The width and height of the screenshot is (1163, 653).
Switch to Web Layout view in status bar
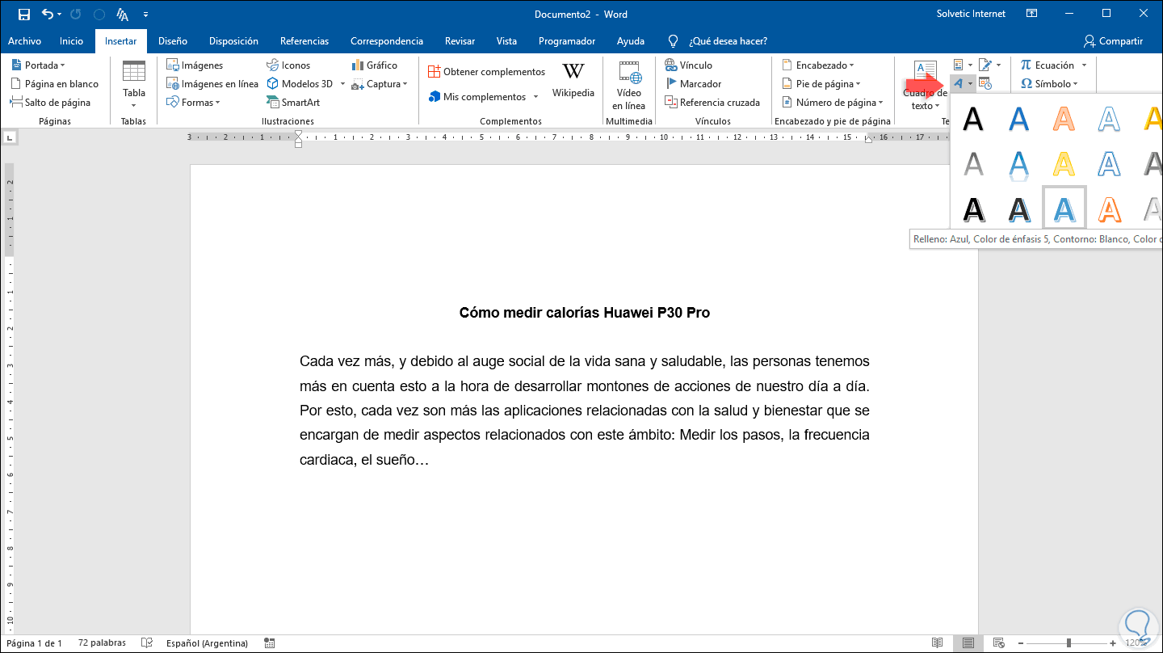point(997,643)
